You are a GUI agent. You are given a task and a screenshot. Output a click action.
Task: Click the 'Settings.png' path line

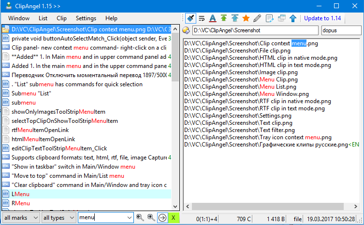click(x=238, y=116)
